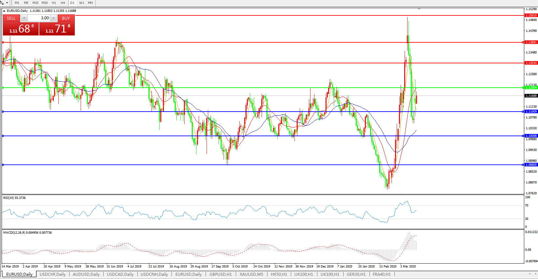
Task: Collapse one-click trading panel via triangle next to EURUSD,Daily
Action: tap(4, 11)
